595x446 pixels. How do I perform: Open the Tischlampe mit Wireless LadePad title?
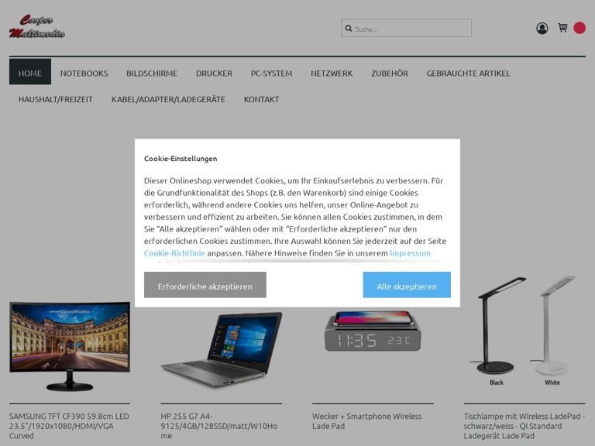[524, 426]
